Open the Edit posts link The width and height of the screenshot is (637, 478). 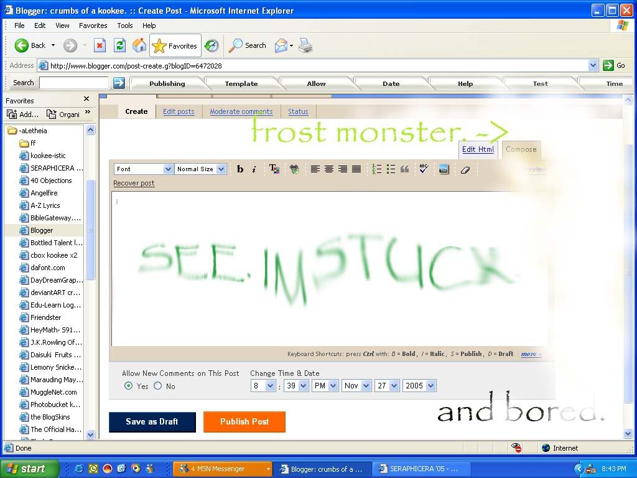(179, 111)
